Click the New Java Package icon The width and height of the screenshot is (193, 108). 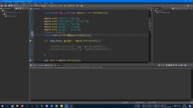tap(36, 6)
